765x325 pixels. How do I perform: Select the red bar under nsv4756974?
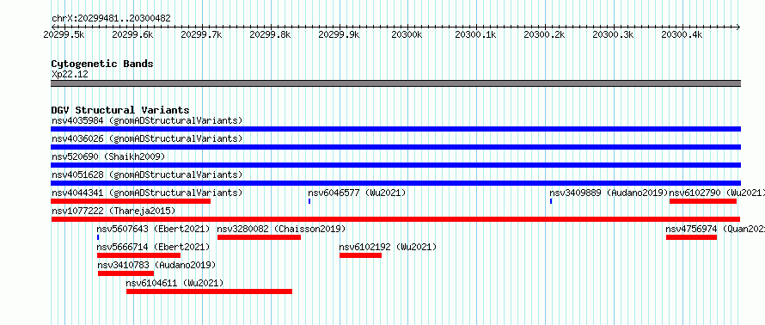[x=691, y=237]
